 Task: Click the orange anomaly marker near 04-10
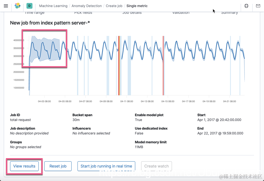[119, 66]
